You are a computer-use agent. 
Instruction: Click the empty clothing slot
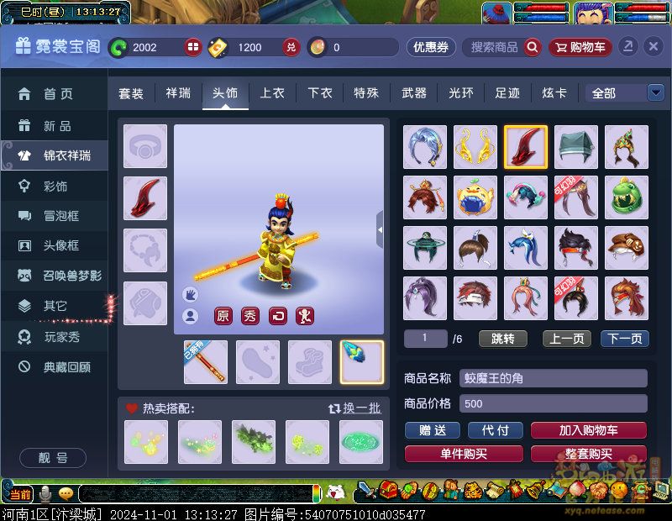[145, 303]
